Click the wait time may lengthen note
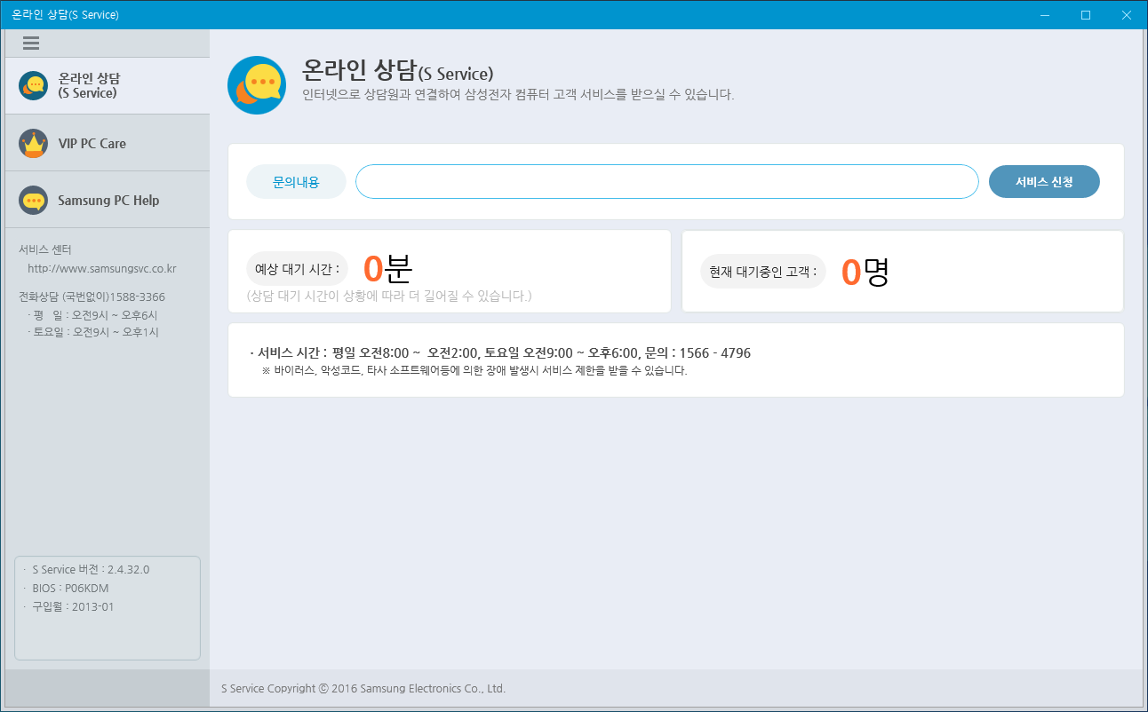This screenshot has height=712, width=1148. point(389,296)
